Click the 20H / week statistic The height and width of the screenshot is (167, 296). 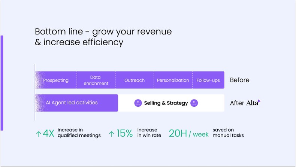point(188,133)
